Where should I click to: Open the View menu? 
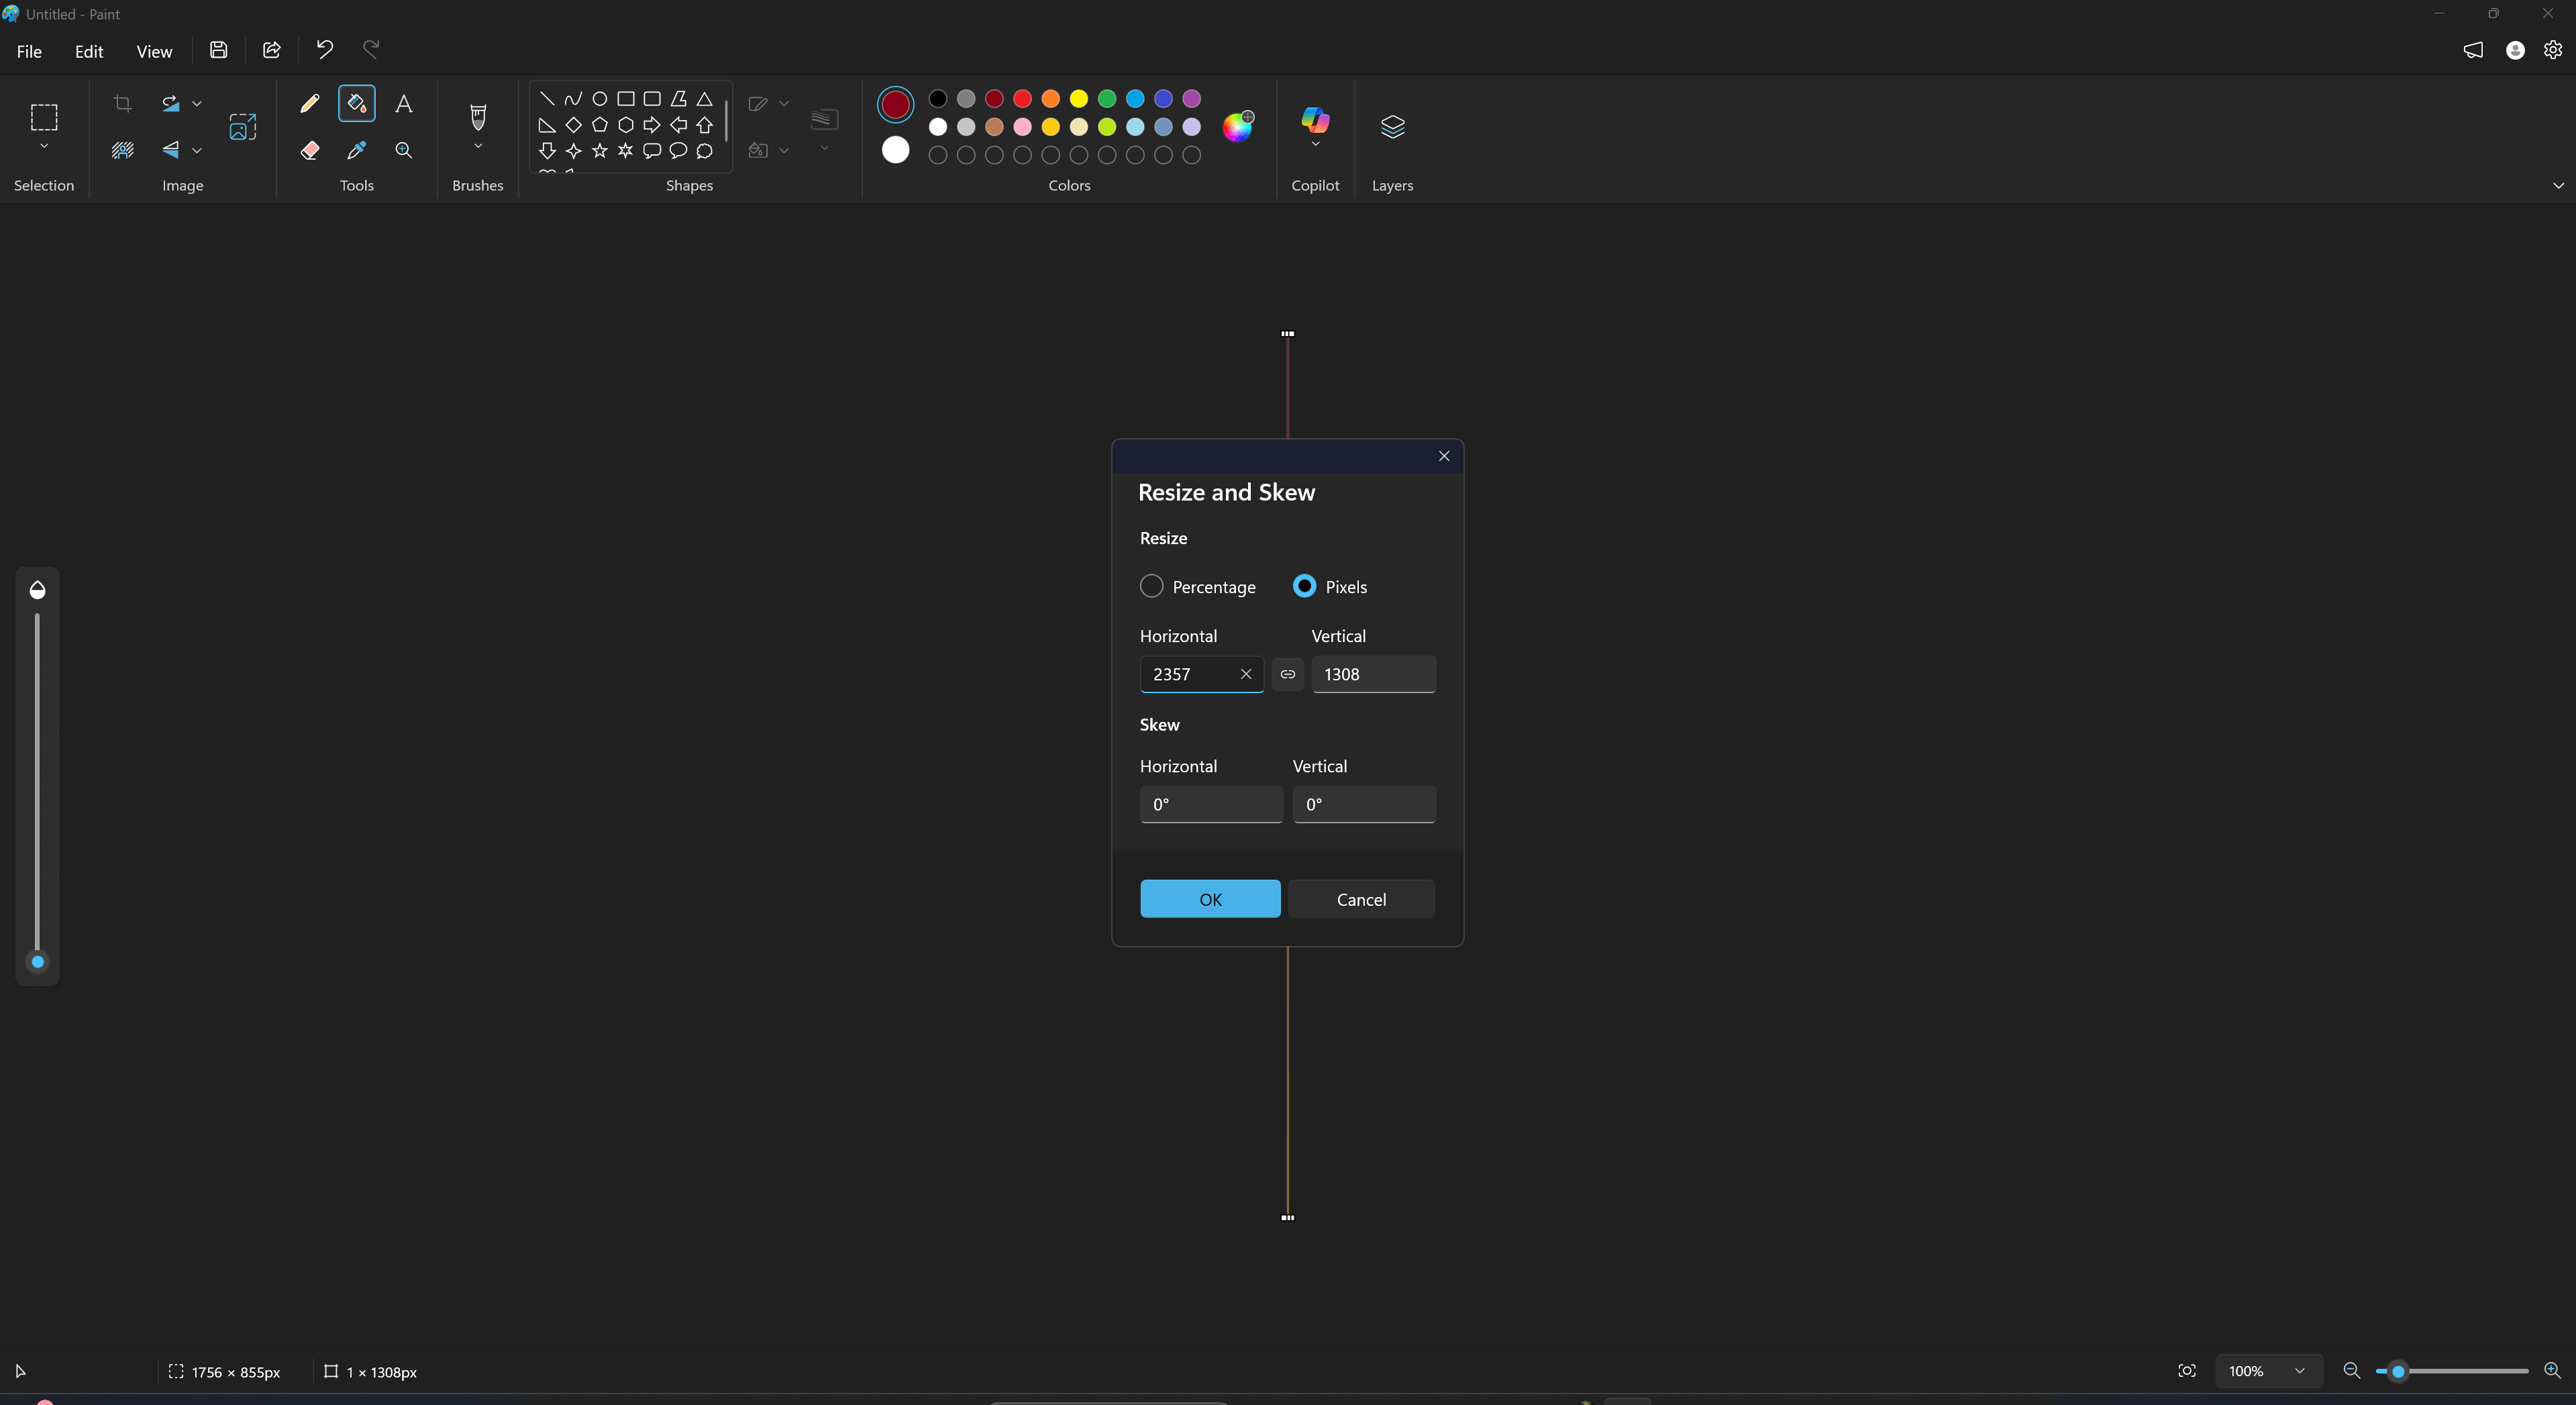coord(154,52)
